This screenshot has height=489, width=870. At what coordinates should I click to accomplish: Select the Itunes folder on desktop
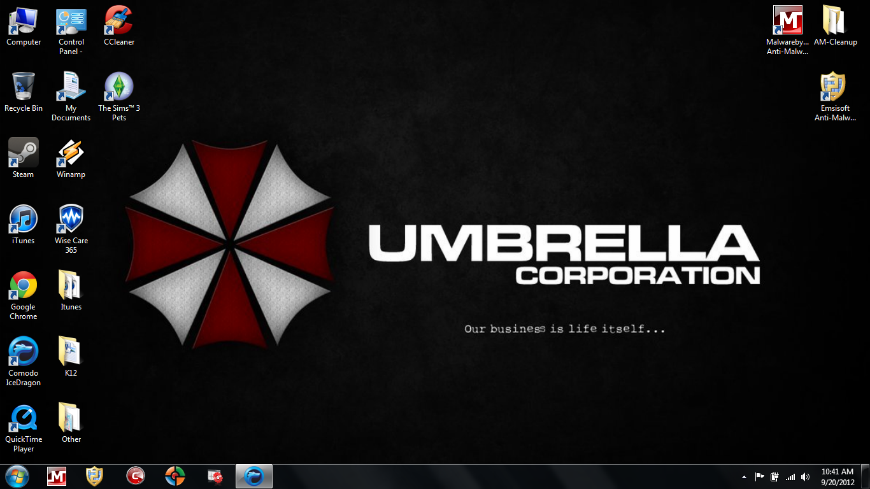click(71, 292)
